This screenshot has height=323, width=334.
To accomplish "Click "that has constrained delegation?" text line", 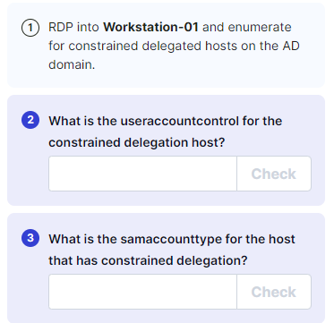I will [x=148, y=260].
